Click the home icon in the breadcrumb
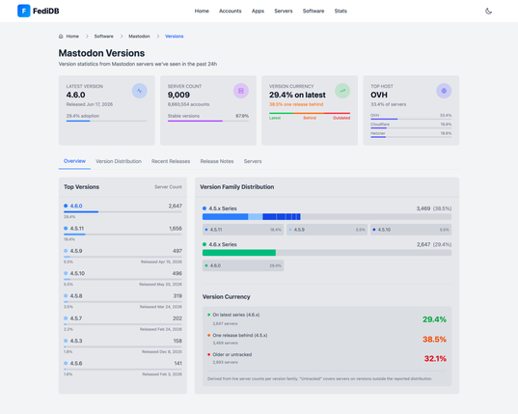 [x=61, y=37]
